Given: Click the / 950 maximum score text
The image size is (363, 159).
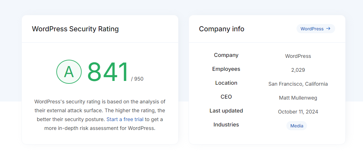Looking at the screenshot, I should (137, 79).
